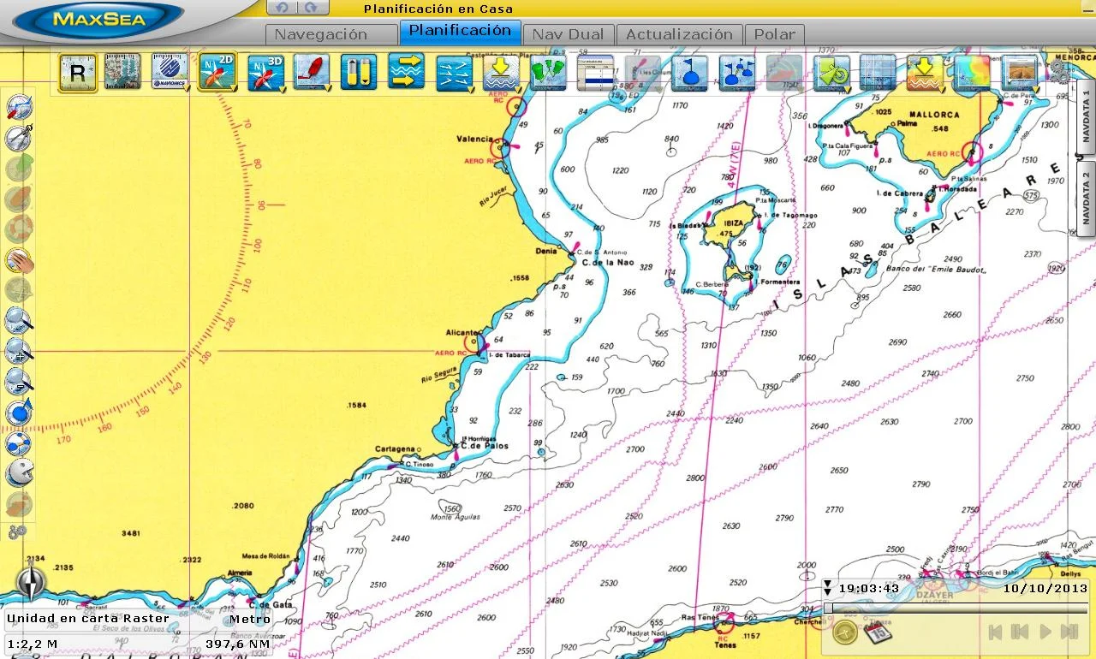The width and height of the screenshot is (1096, 659).
Task: Click the zoom out minus magnifier
Action: click(18, 382)
